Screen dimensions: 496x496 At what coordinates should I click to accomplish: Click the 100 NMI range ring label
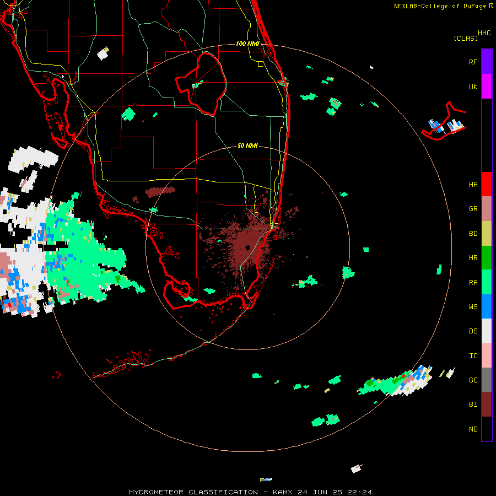[247, 44]
